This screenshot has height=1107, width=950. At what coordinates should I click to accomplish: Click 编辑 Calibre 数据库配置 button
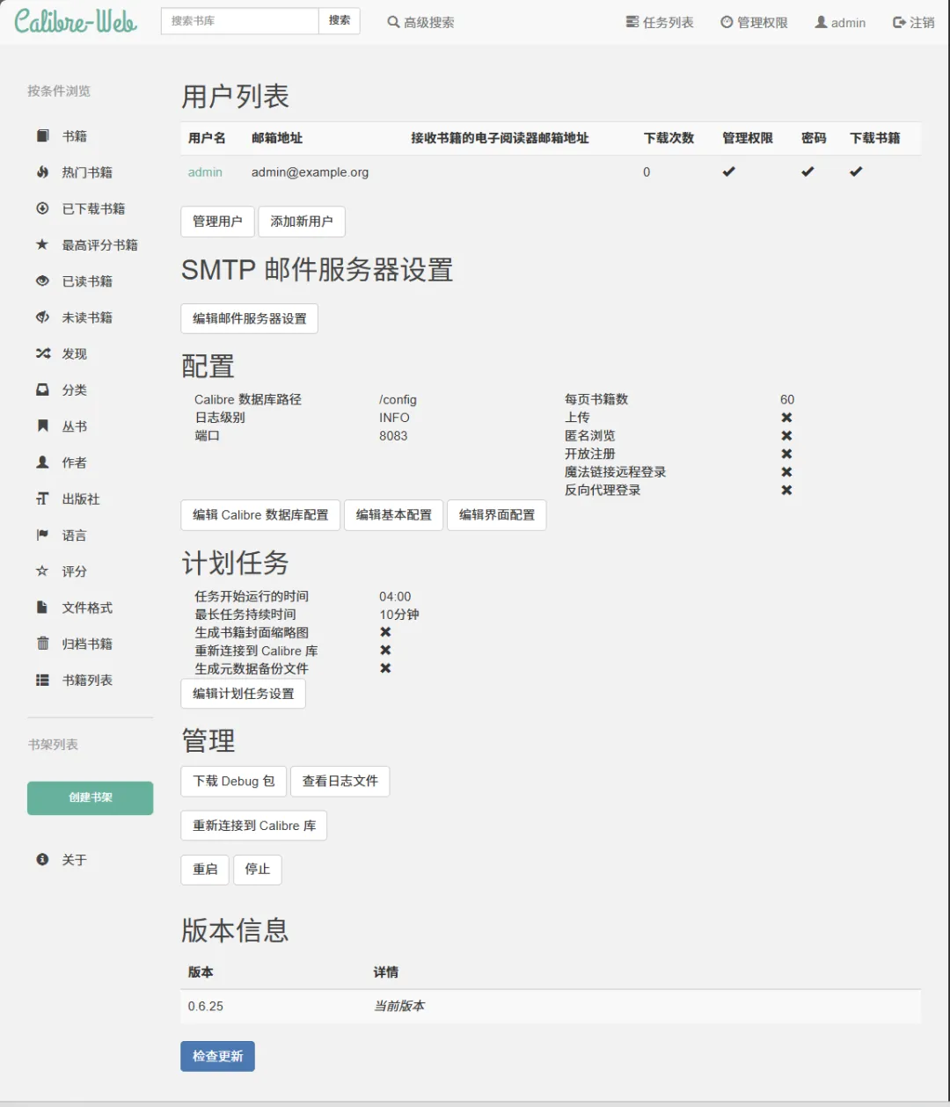[260, 515]
